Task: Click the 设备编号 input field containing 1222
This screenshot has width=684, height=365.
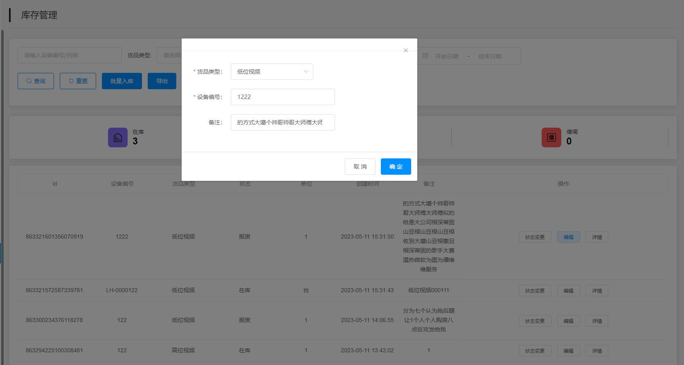Action: click(x=282, y=97)
